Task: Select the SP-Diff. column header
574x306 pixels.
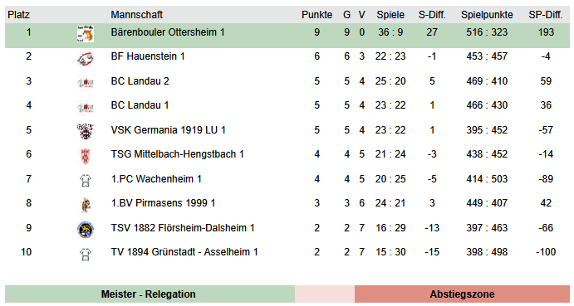Action: (x=546, y=15)
